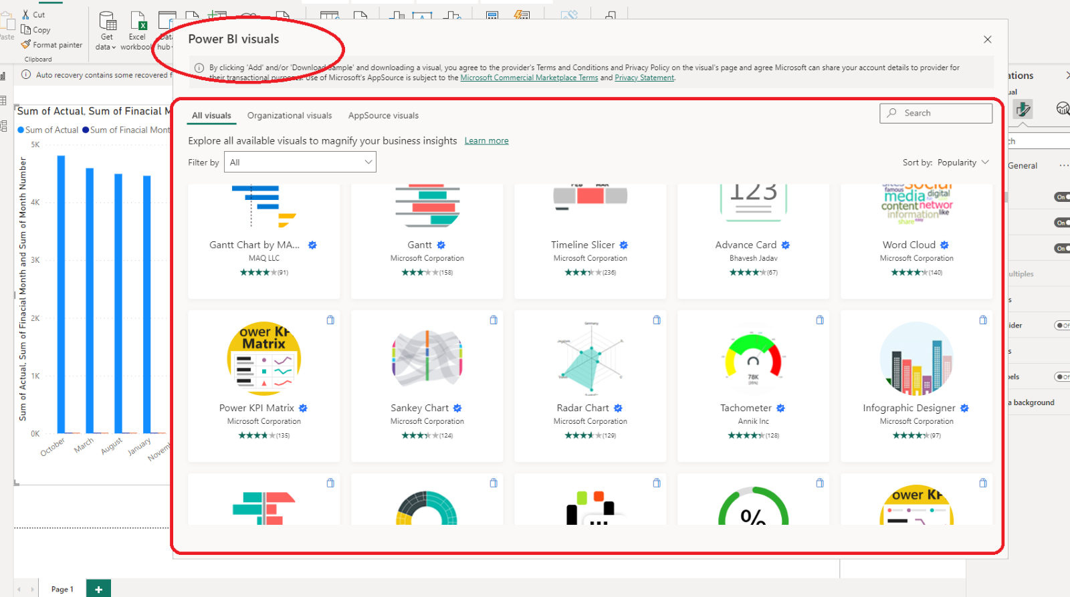Toggle the Off switch beside 'ider' label
This screenshot has width=1070, height=597.
pyautogui.click(x=1061, y=326)
